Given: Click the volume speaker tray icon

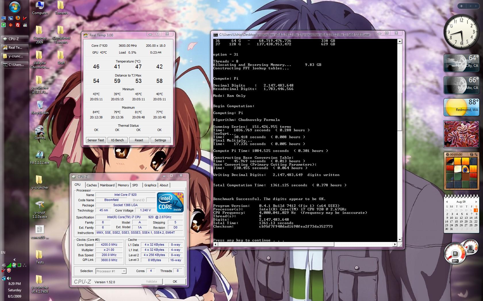Looking at the screenshot, I should 9,278.
